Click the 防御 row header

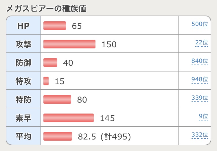pyautogui.click(x=23, y=63)
